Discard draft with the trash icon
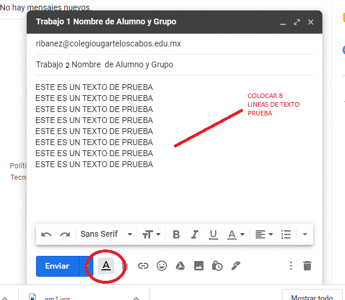The image size is (345, 300). (x=307, y=266)
